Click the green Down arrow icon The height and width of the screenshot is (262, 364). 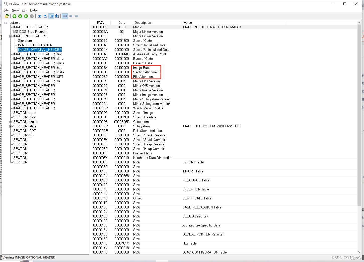(x=20, y=16)
